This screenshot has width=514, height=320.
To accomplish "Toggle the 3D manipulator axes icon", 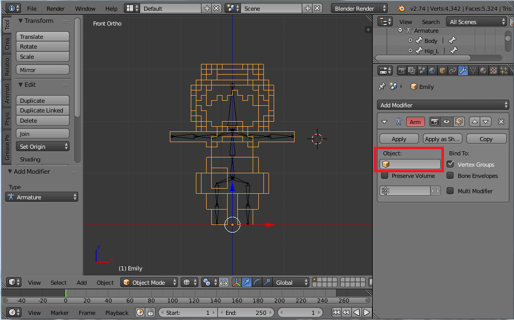I will [236, 282].
